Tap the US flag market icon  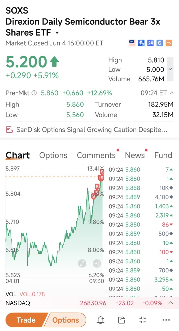(x=132, y=43)
